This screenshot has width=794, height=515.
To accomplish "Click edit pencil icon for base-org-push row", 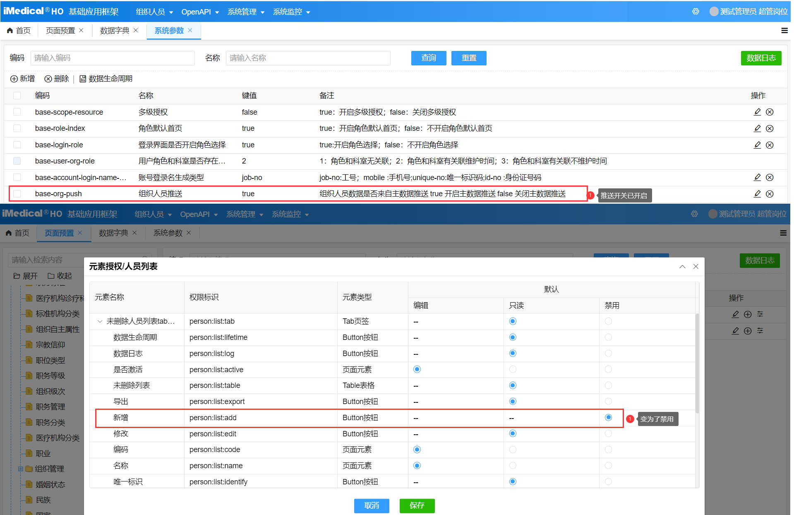I will 757,194.
